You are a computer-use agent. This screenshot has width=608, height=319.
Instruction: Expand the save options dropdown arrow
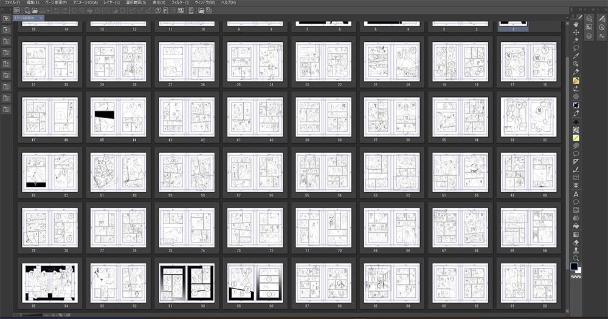(48, 10)
